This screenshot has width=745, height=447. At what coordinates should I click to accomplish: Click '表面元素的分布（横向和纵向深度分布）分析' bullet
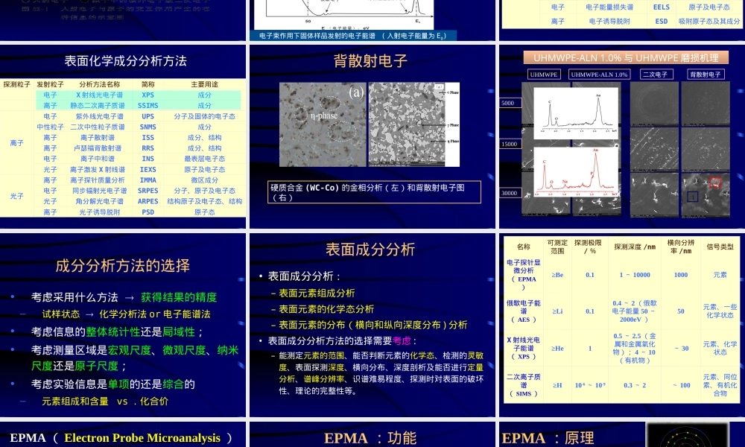[373, 325]
